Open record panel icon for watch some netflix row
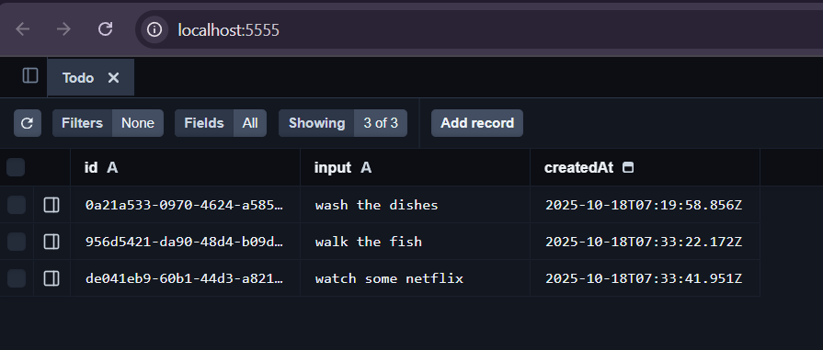Screen dimensions: 823x350 click(51, 278)
